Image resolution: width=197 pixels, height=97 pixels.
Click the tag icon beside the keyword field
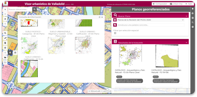coord(115,25)
